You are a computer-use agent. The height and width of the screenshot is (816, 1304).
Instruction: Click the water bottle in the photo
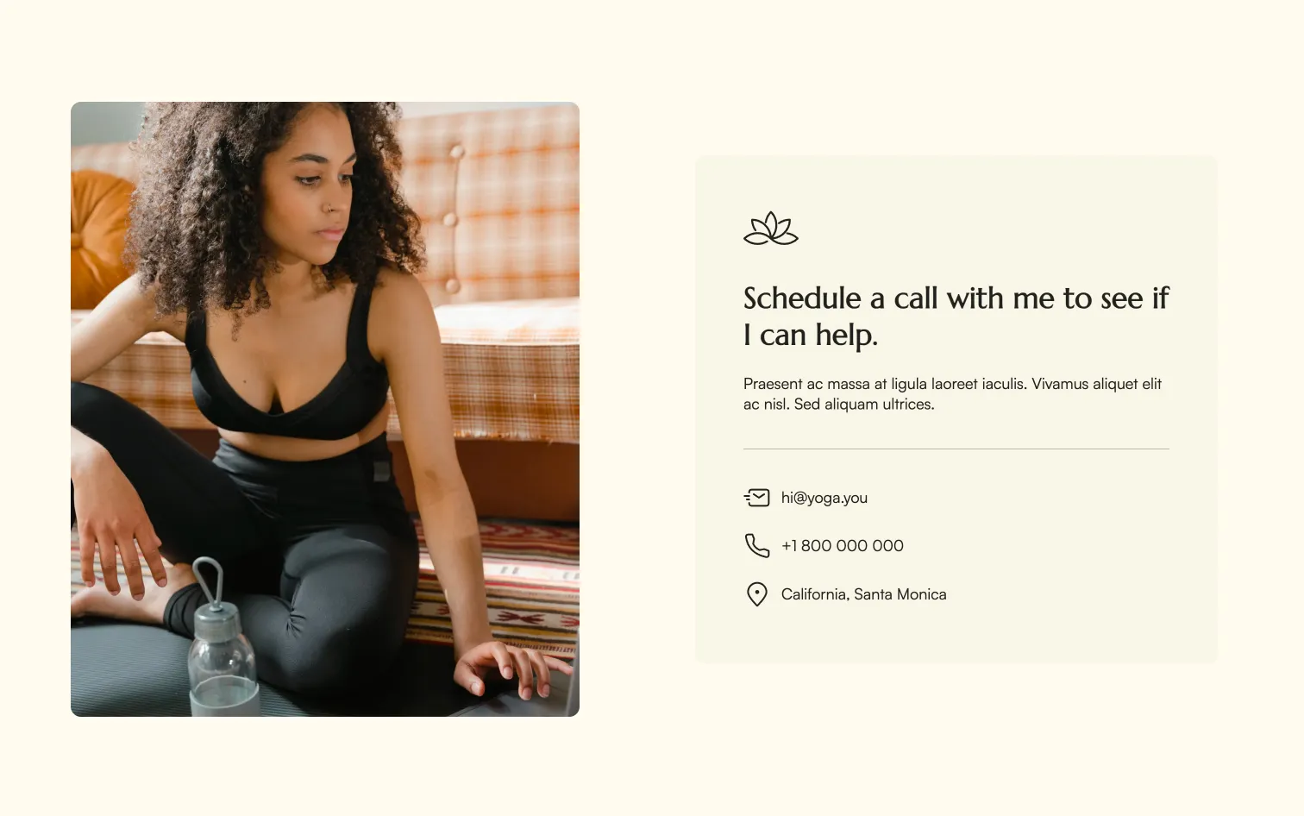(221, 643)
